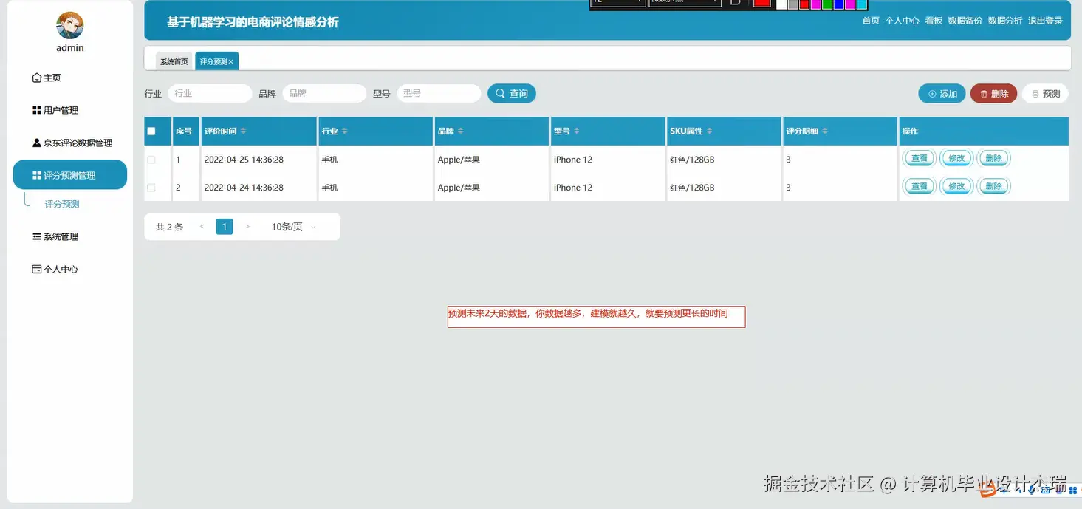Click 删除 in the 2022-04-24 row
This screenshot has width=1082, height=509.
point(994,186)
